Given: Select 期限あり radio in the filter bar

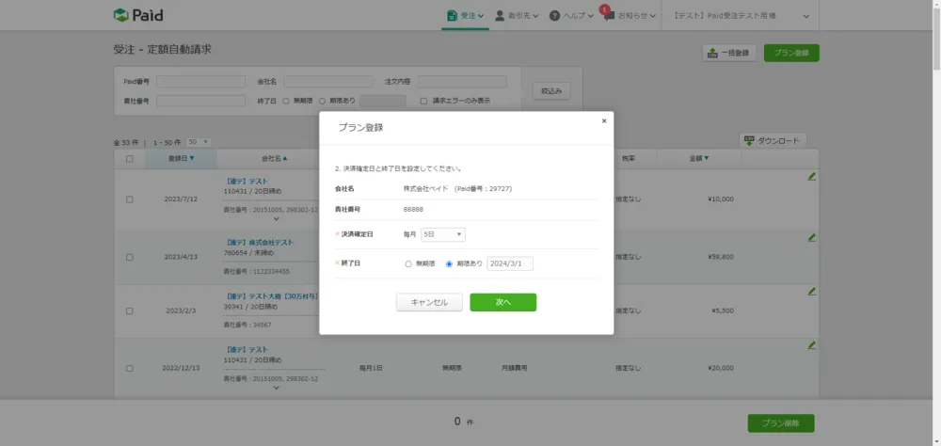Looking at the screenshot, I should point(322,102).
